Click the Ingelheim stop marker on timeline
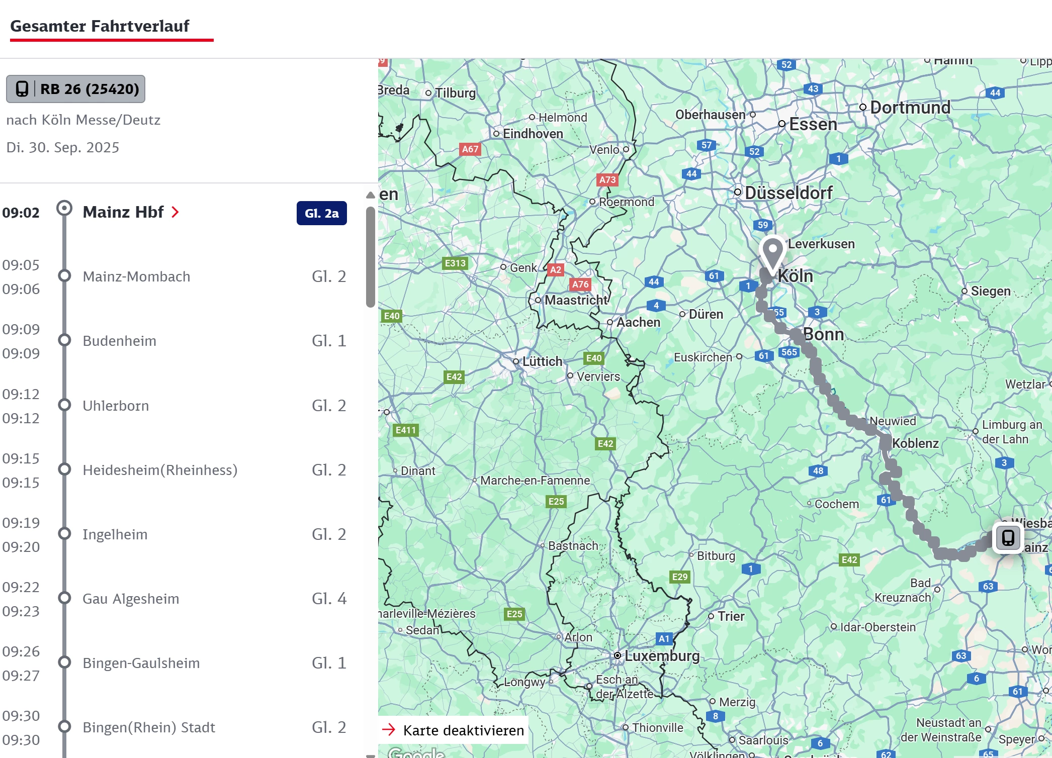 pos(64,534)
